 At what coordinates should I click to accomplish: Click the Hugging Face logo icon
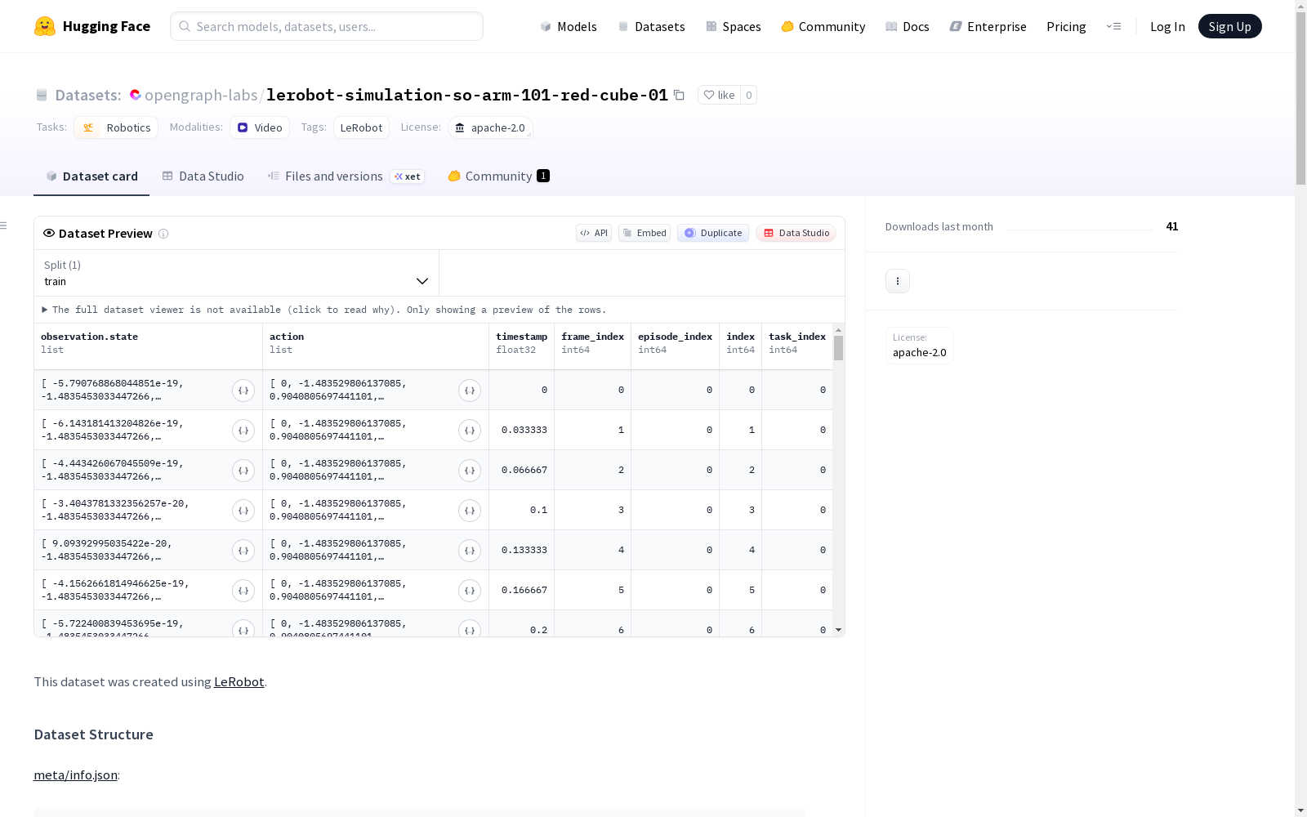point(45,26)
